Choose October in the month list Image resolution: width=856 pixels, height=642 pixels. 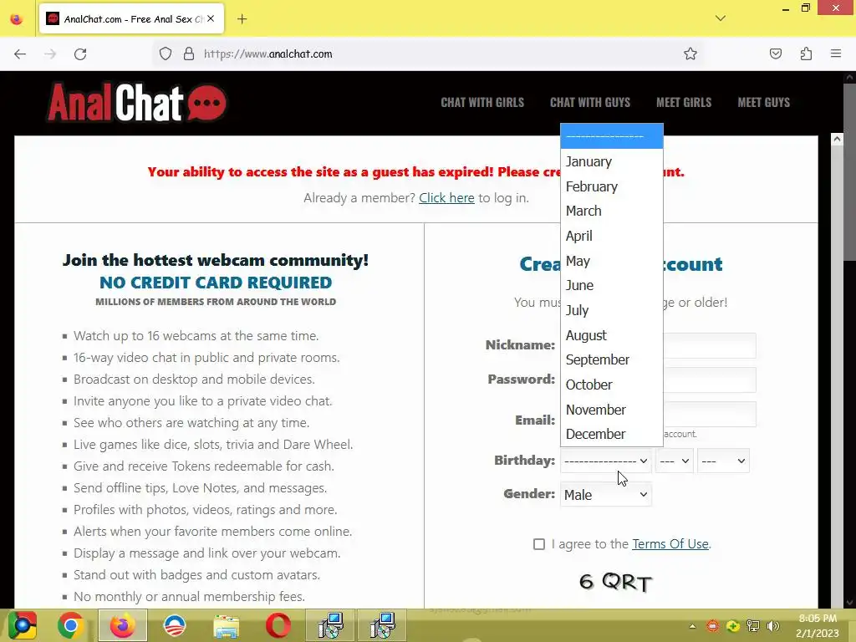click(611, 385)
